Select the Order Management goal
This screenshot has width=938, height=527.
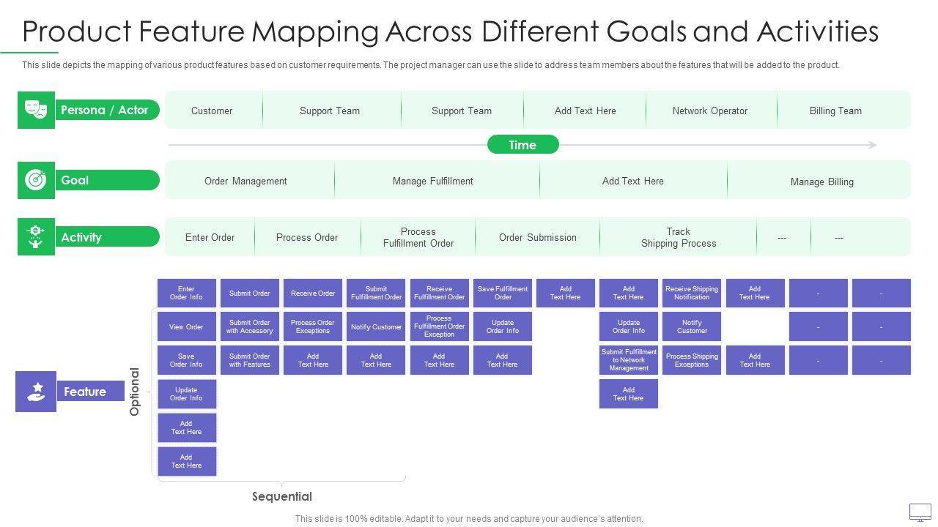[245, 181]
